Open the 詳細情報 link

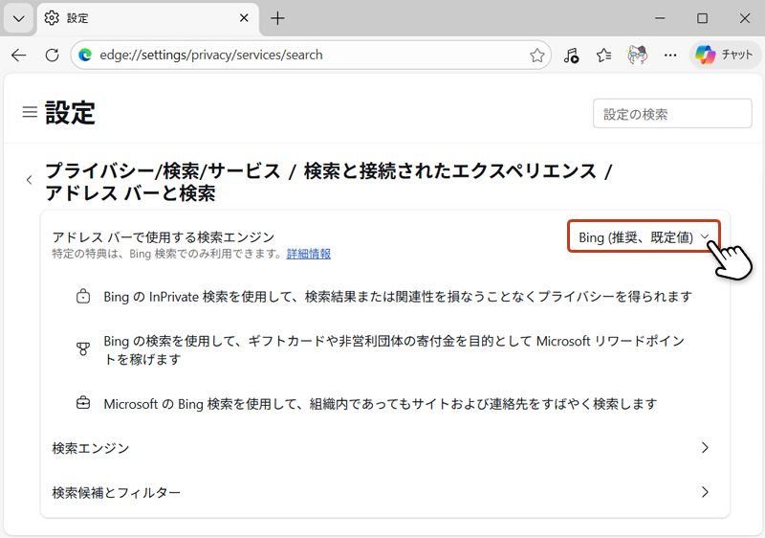click(309, 254)
